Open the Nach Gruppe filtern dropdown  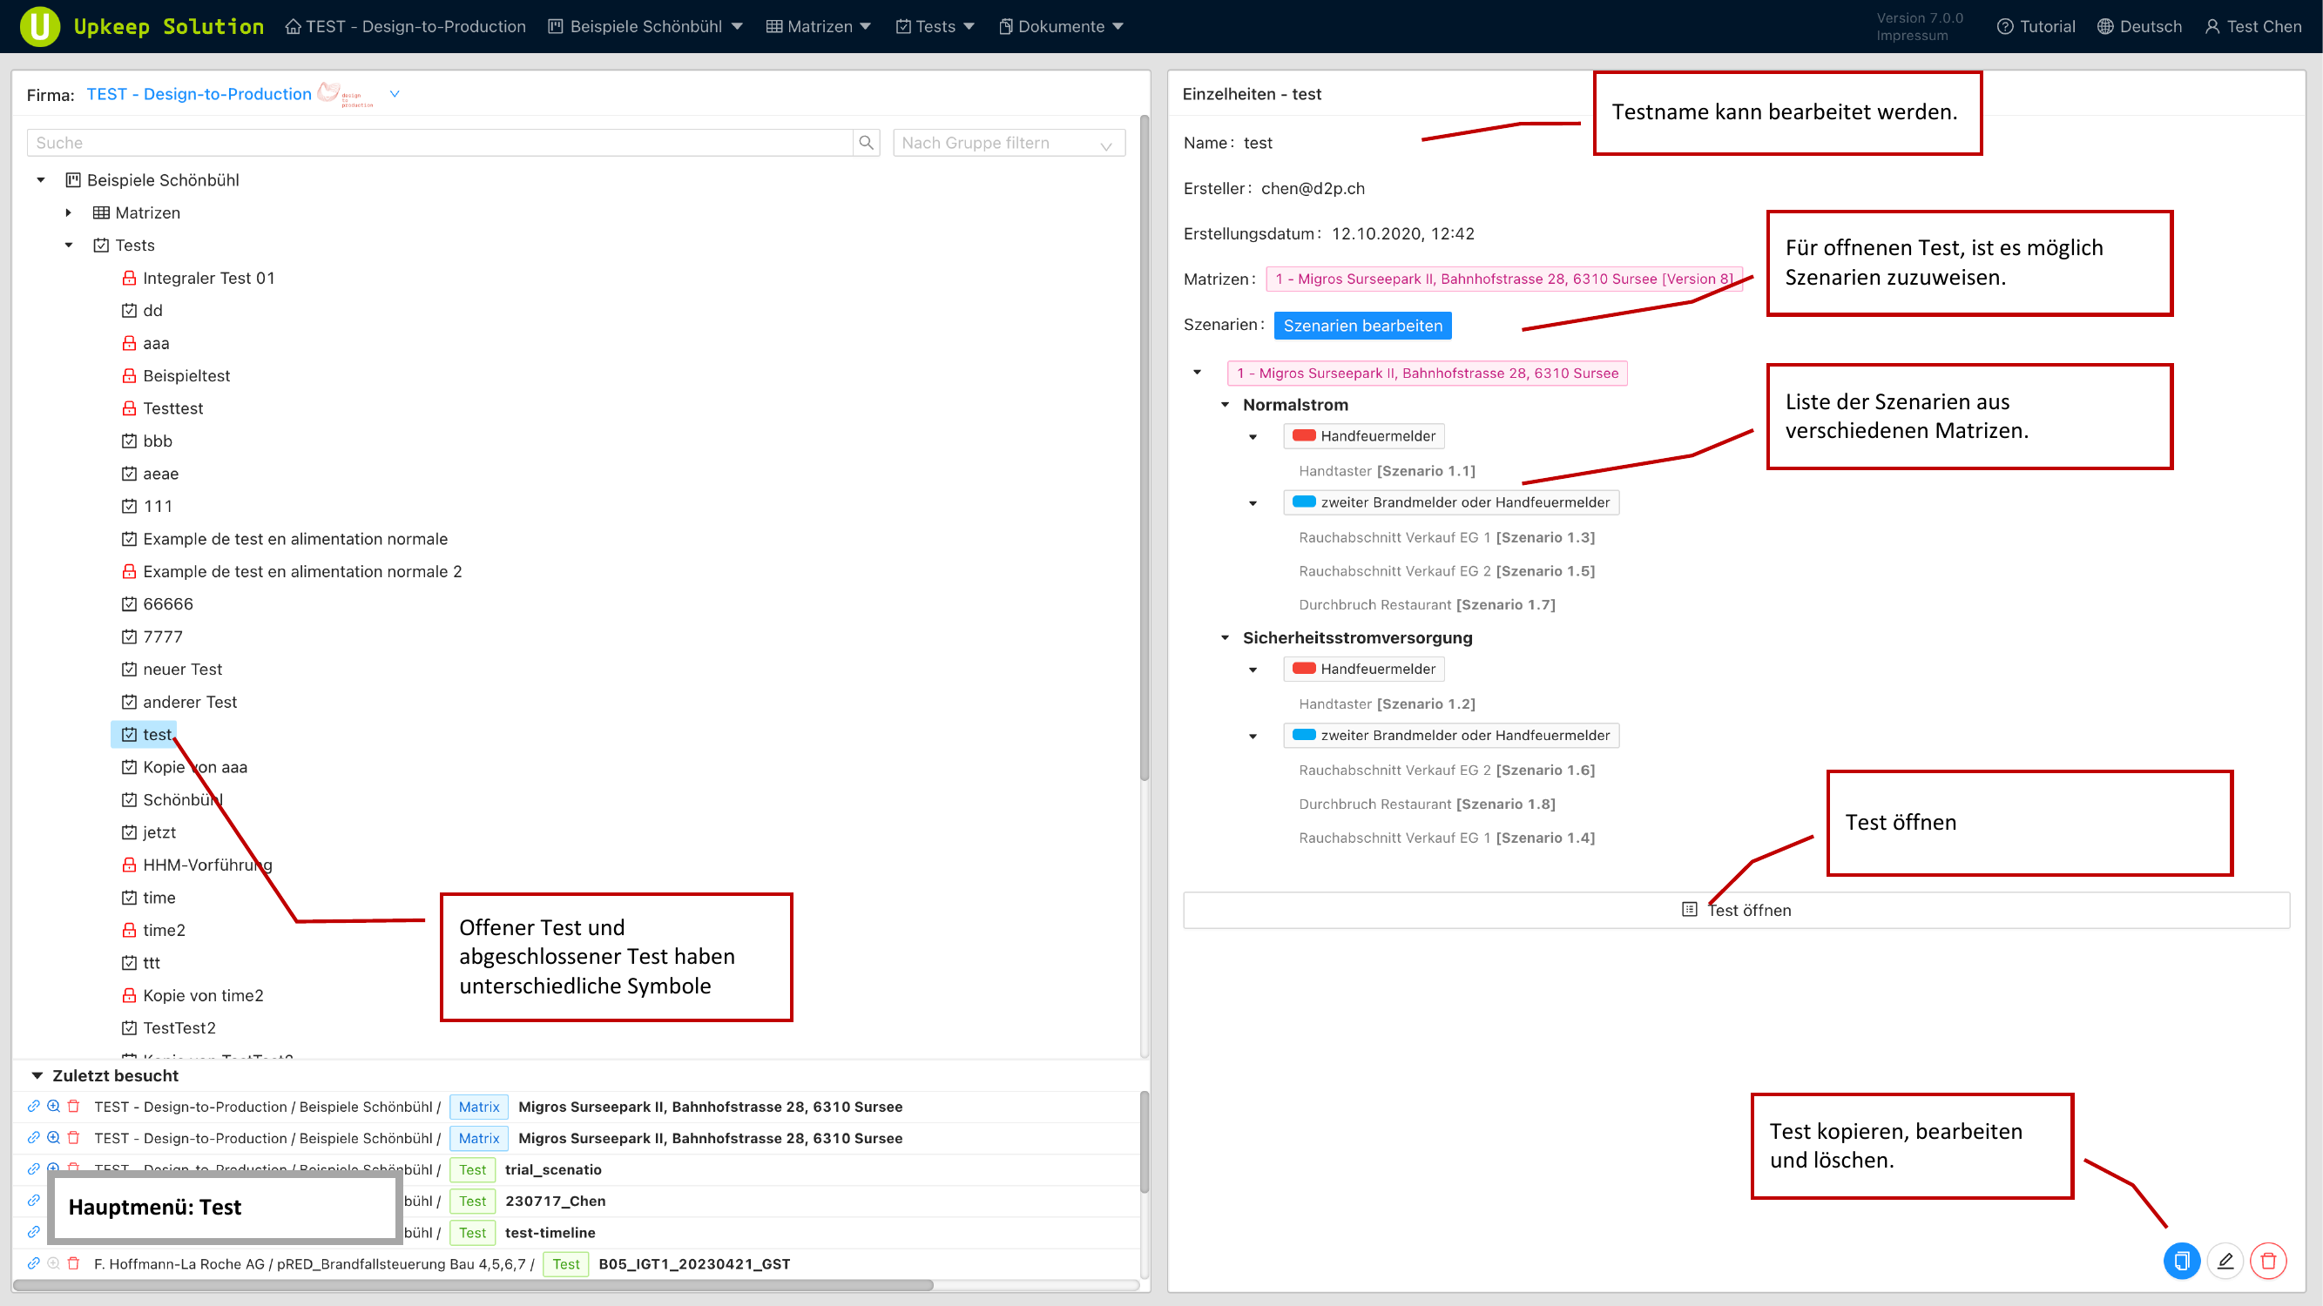(1008, 143)
